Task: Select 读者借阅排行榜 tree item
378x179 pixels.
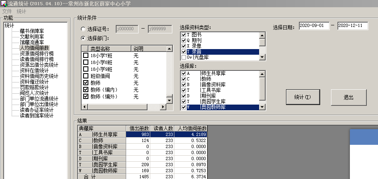Action: [x=37, y=59]
